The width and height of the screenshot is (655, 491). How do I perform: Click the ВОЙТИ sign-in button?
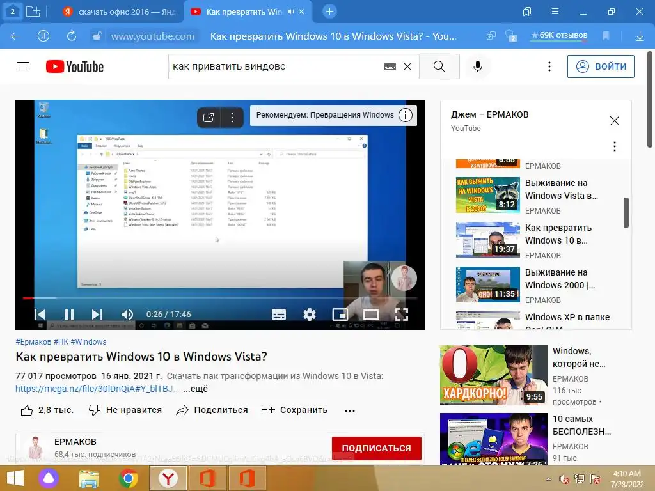click(601, 66)
